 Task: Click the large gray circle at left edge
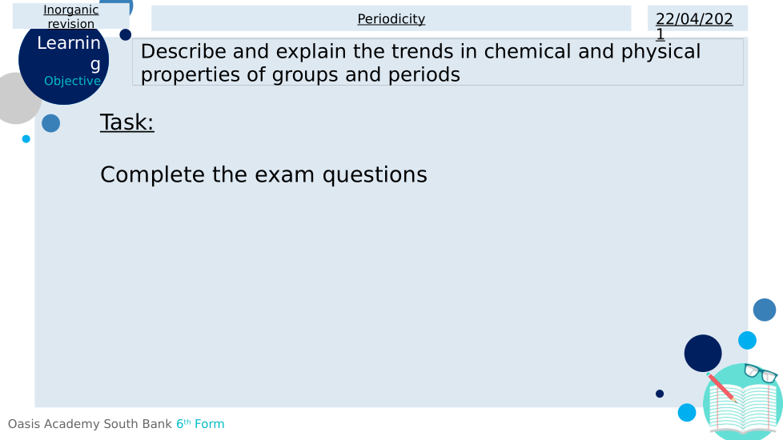14,98
